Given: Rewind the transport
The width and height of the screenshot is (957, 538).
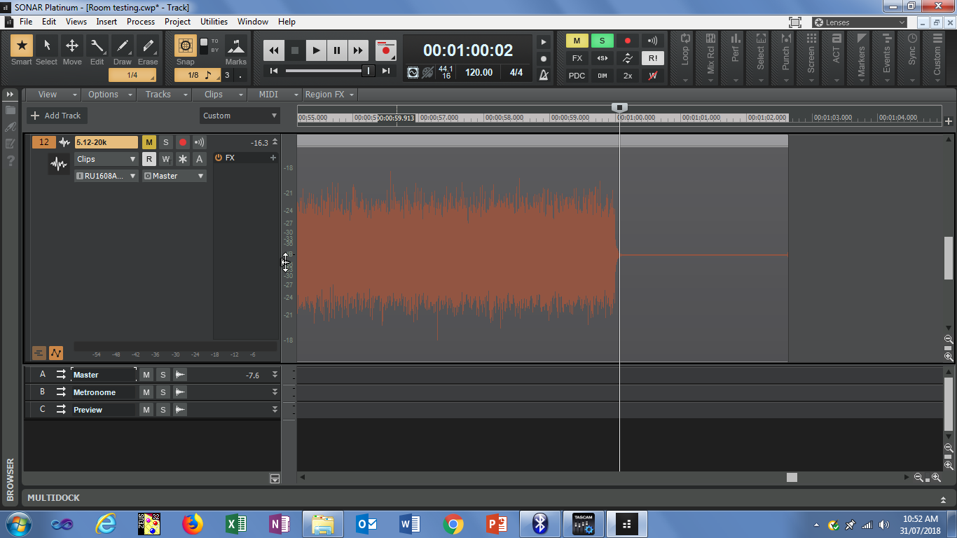Looking at the screenshot, I should tap(274, 50).
